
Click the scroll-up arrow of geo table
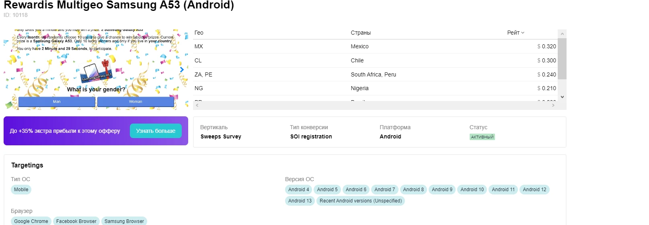coord(562,34)
